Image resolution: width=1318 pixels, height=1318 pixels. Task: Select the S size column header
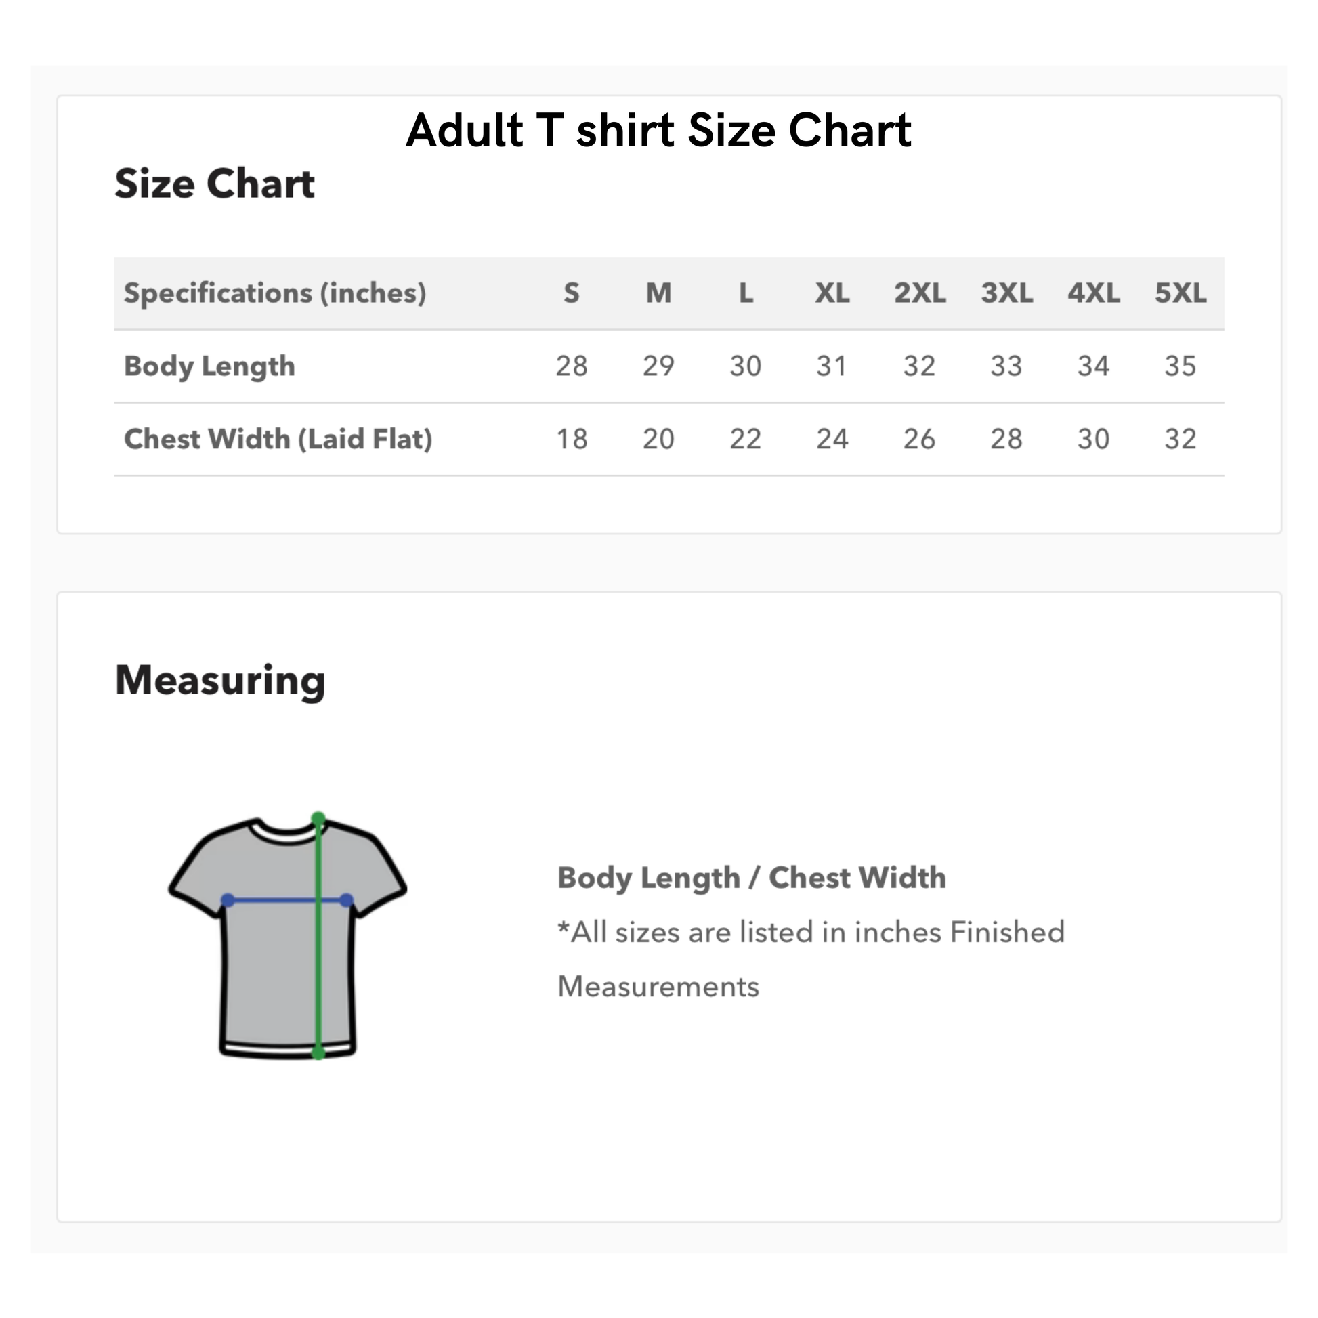coord(571,293)
